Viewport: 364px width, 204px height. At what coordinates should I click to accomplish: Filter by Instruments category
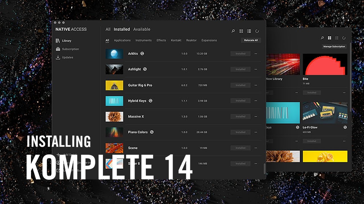(143, 40)
